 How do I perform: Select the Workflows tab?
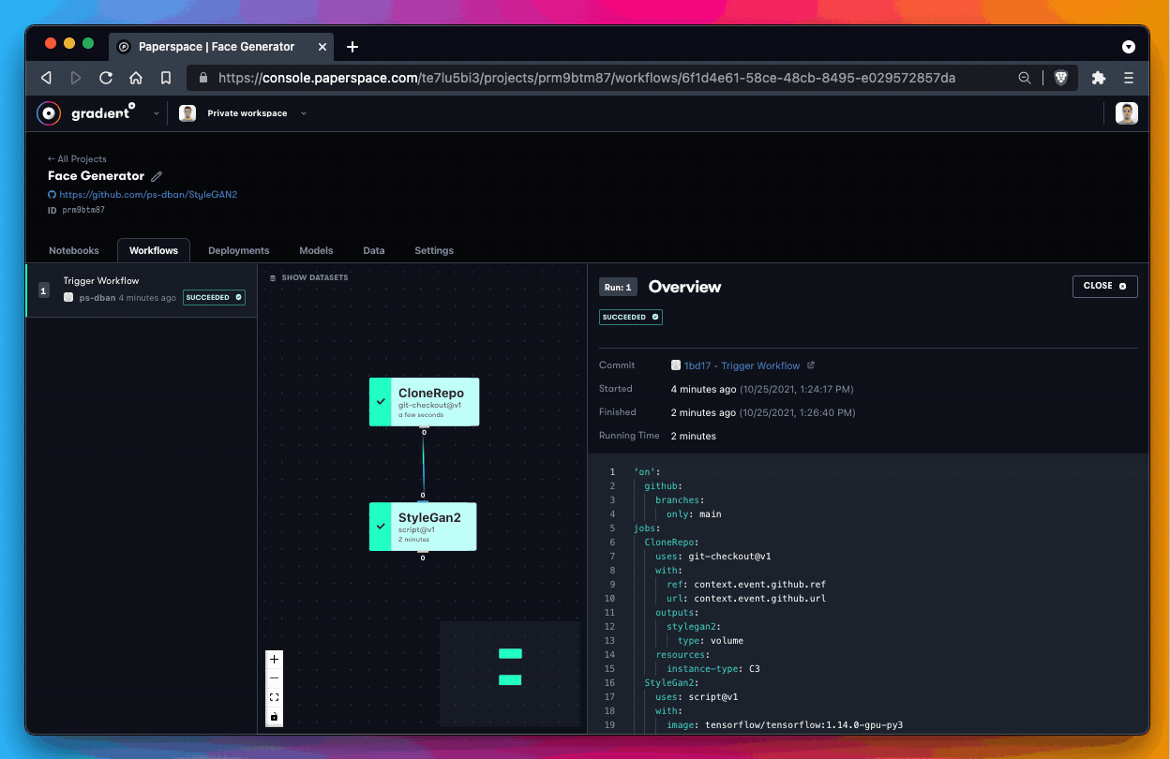point(154,250)
